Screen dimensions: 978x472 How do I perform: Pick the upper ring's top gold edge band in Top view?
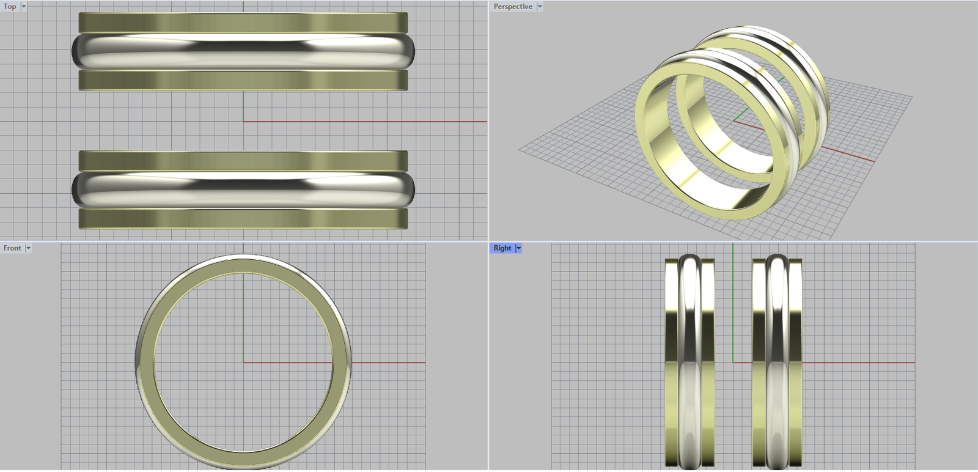pyautogui.click(x=243, y=23)
